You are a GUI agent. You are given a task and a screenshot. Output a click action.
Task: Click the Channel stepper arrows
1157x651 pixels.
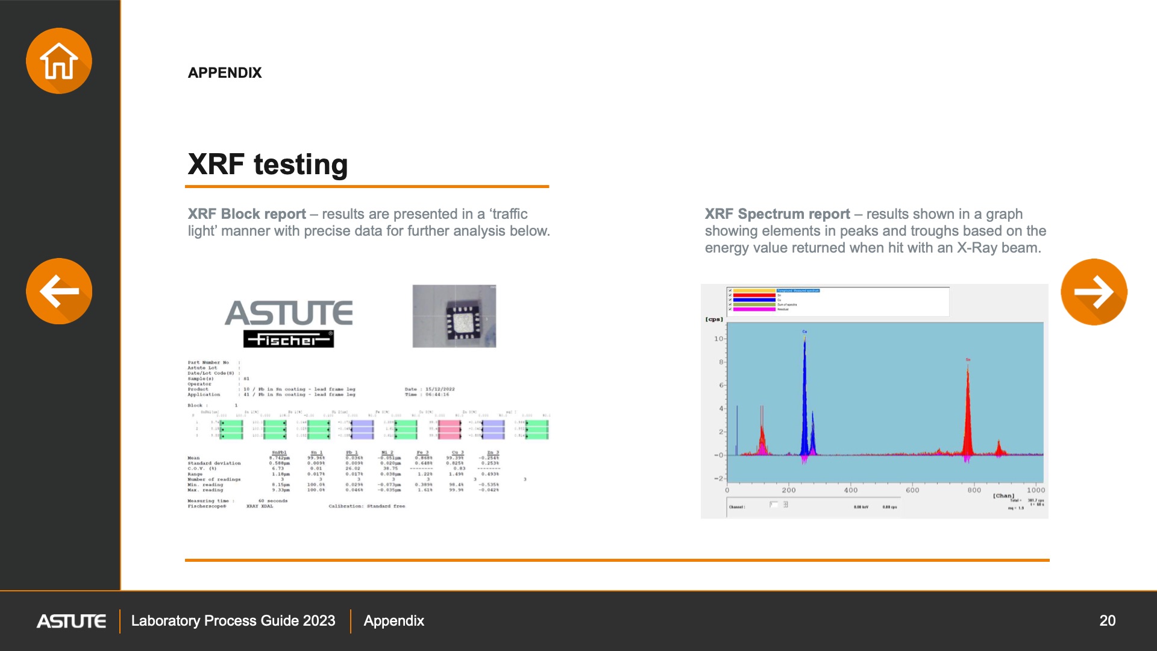786,505
